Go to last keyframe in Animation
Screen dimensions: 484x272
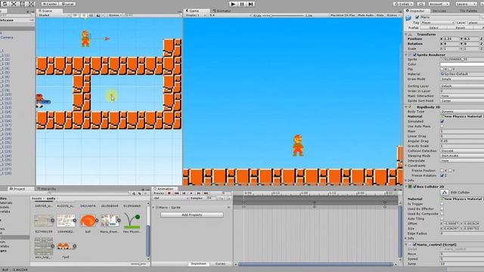click(x=206, y=193)
